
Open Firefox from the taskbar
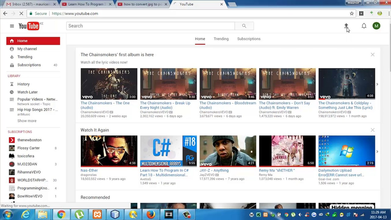pos(151,215)
